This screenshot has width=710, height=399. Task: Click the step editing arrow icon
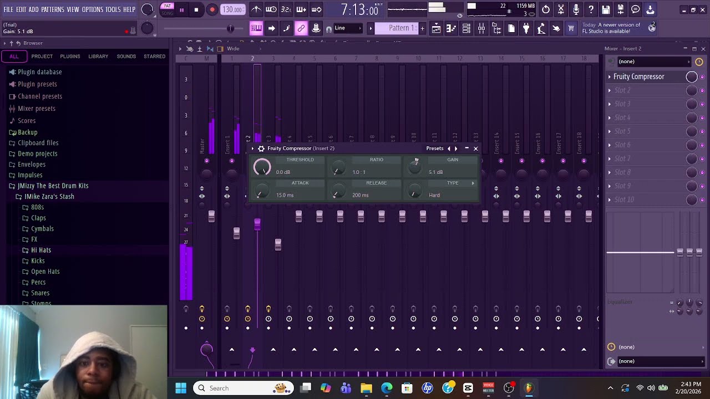[271, 28]
